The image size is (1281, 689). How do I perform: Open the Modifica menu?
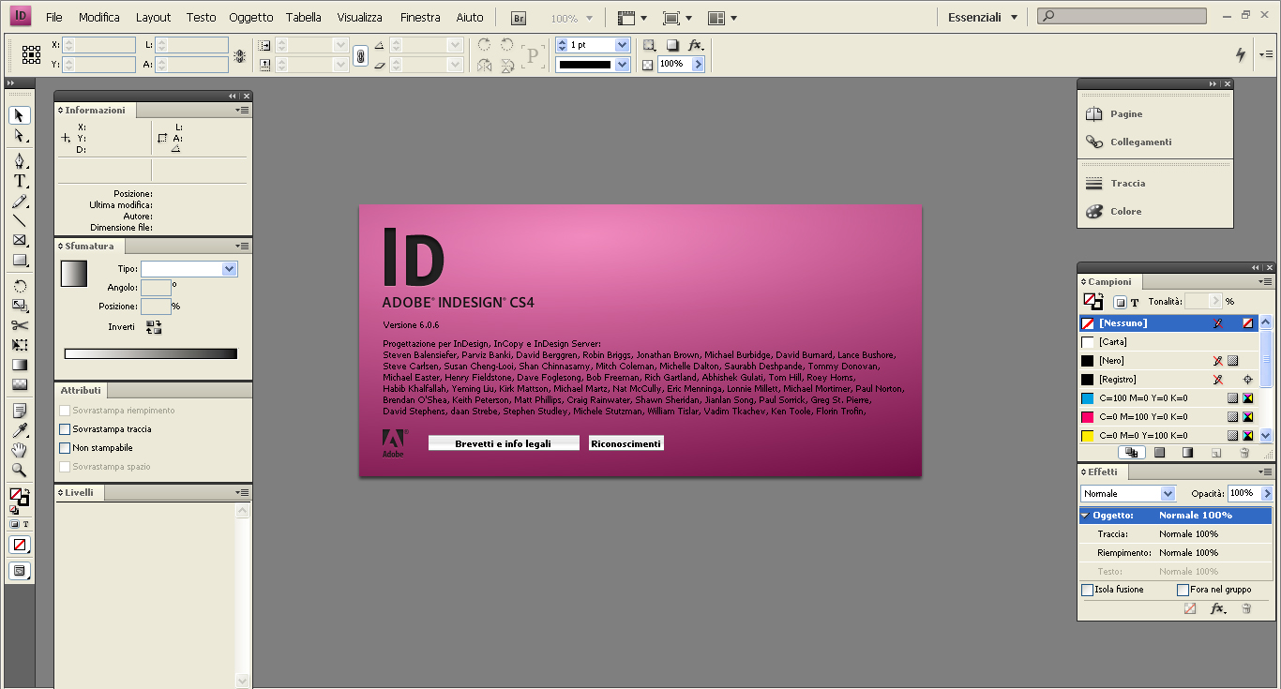[99, 18]
